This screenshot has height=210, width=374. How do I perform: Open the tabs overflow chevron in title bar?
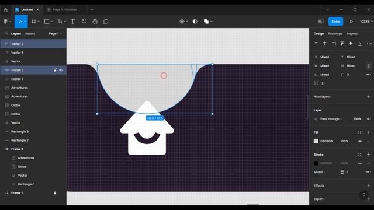pos(327,10)
